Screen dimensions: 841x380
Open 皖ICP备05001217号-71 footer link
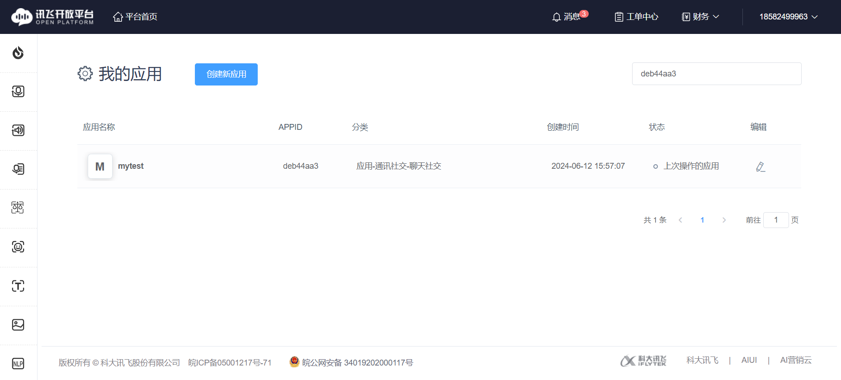tap(230, 363)
